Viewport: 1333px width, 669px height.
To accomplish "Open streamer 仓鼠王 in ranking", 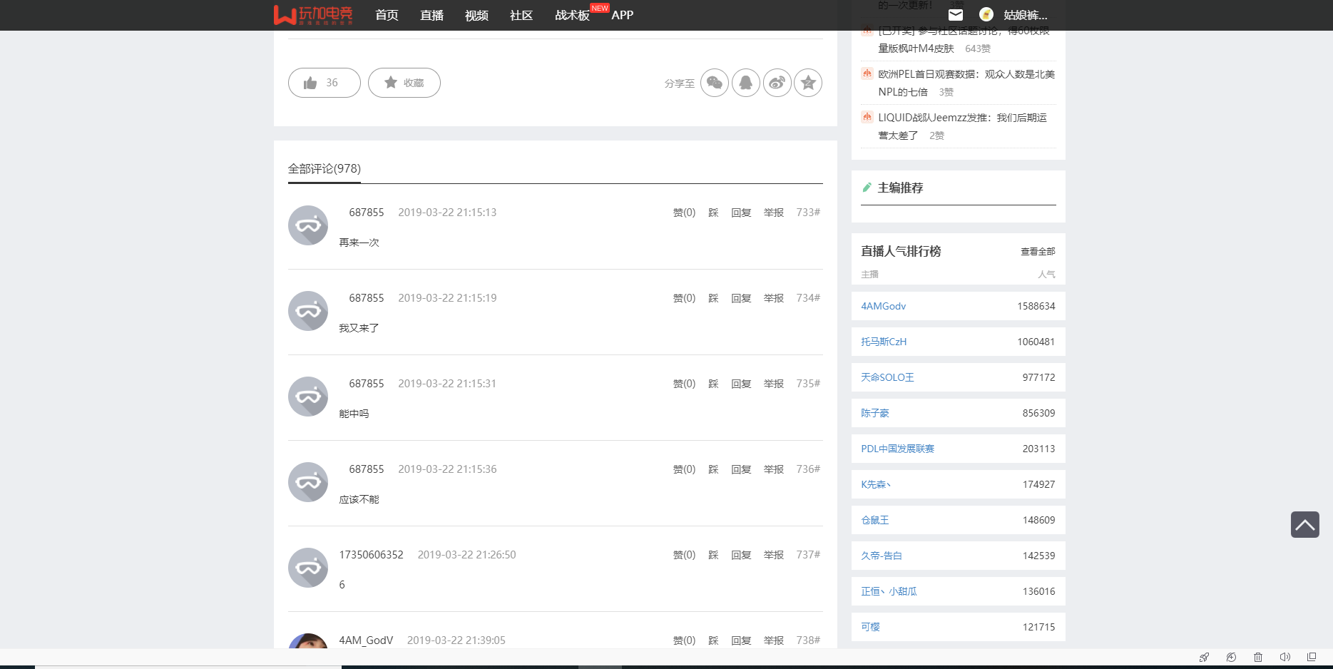I will pyautogui.click(x=875, y=520).
